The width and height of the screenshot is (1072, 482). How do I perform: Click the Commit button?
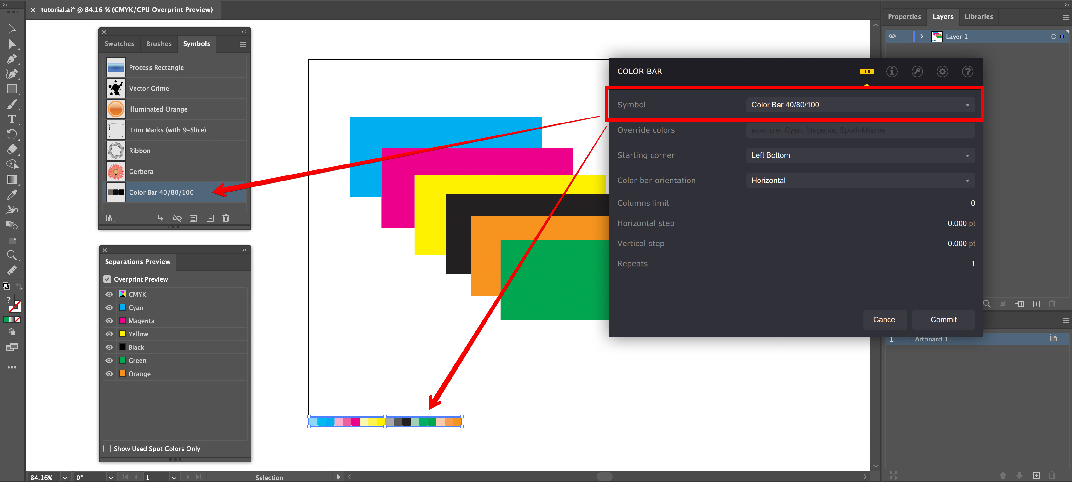(943, 319)
